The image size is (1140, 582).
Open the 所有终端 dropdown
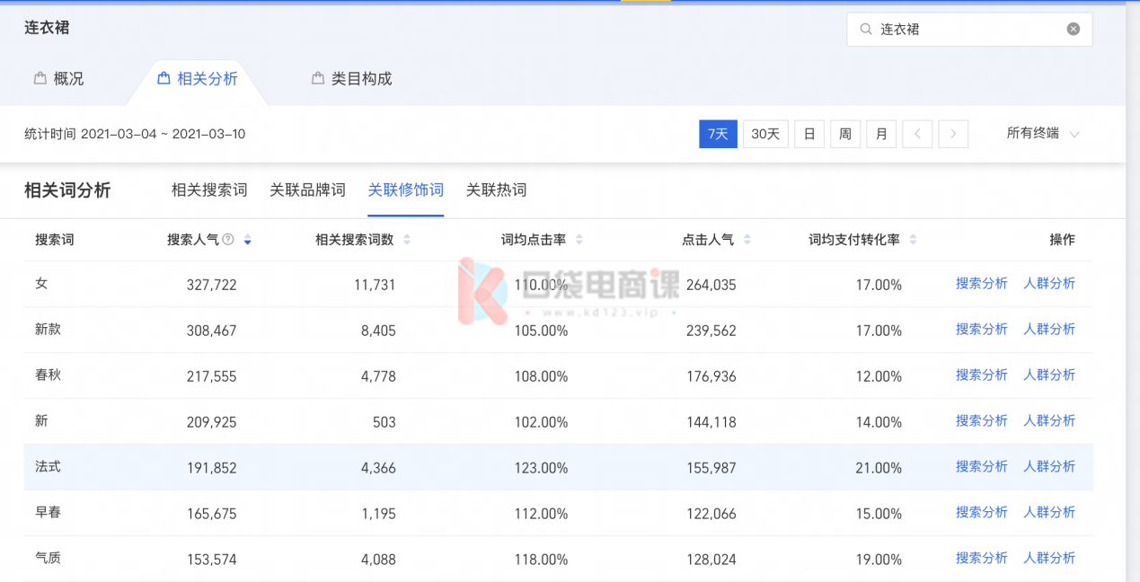click(1043, 134)
